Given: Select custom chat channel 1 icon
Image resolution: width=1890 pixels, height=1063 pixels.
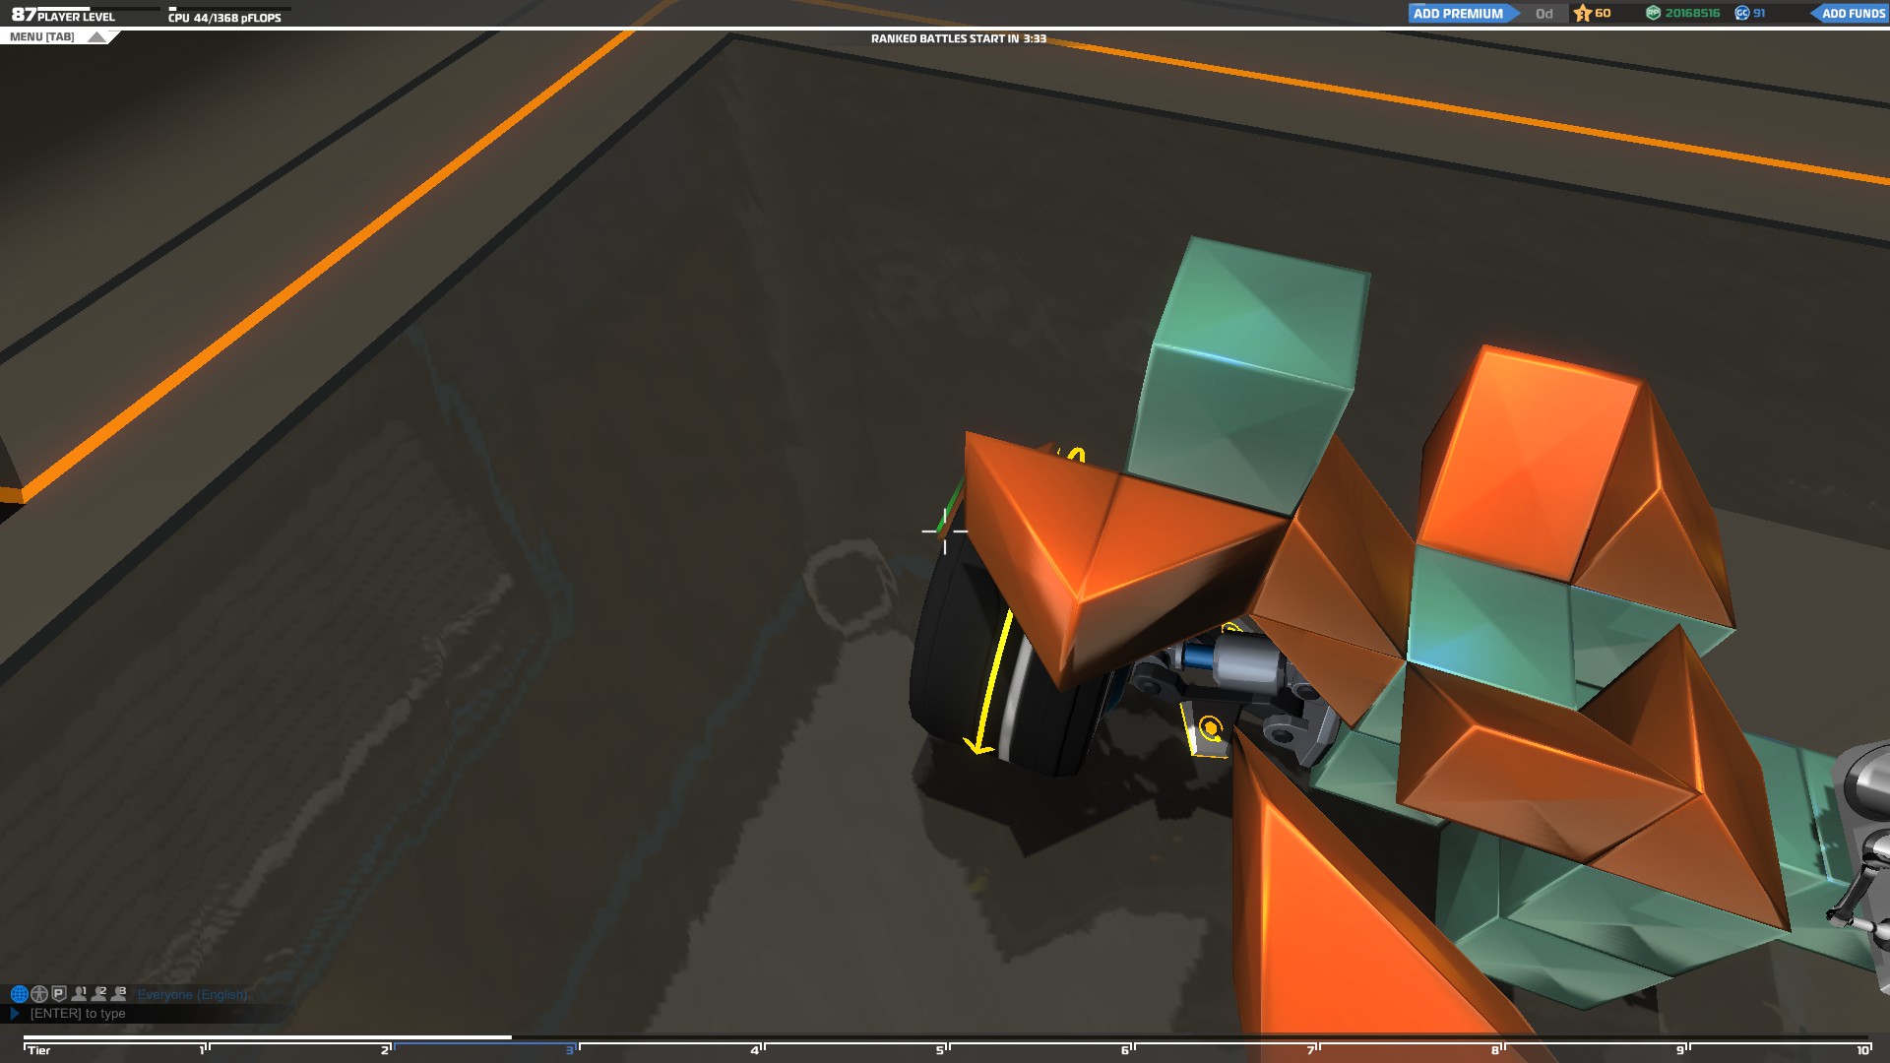Looking at the screenshot, I should [x=79, y=994].
